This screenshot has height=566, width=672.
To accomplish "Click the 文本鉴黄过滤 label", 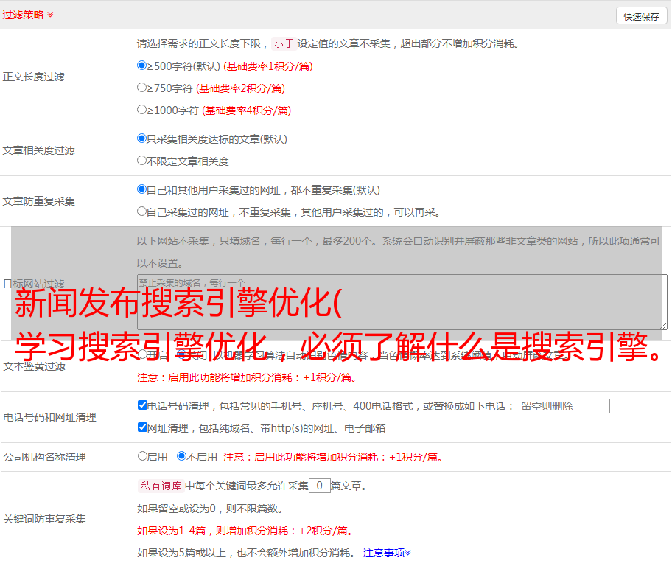I will pyautogui.click(x=35, y=366).
